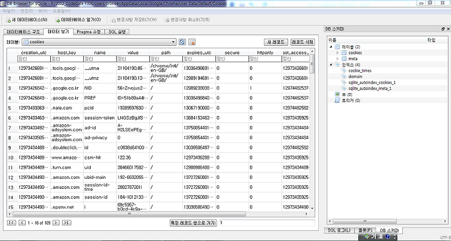Collapse the 테이블 (2) tree node

(x=331, y=46)
